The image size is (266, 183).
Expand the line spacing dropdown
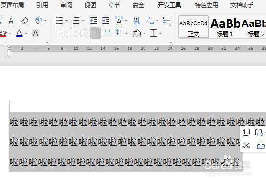(126, 33)
